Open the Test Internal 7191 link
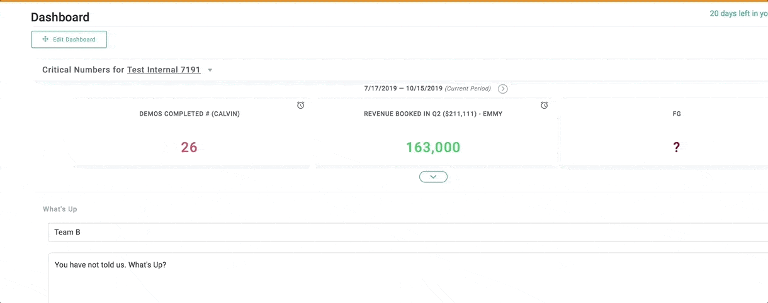This screenshot has width=768, height=303. [x=164, y=70]
